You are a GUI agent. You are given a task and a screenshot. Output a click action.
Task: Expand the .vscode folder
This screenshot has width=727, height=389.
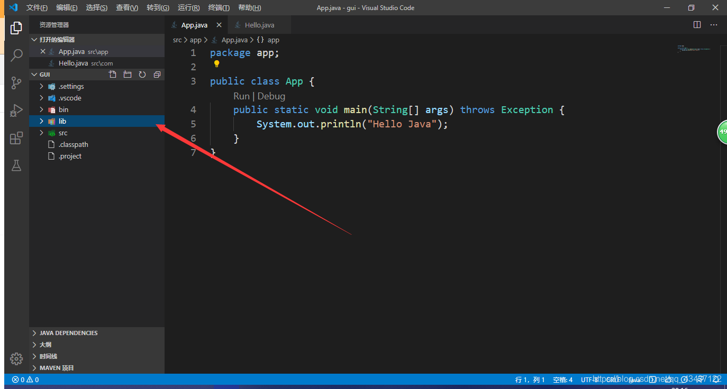point(41,98)
